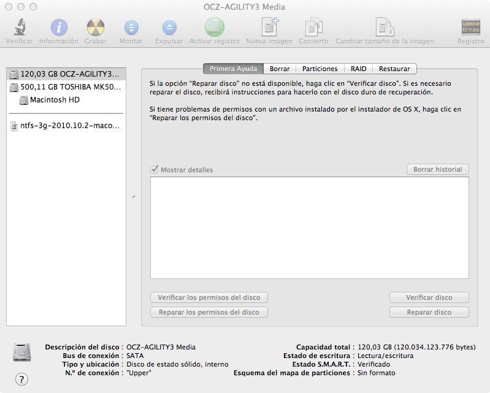Select the 500,11 GB TOSHIBA disk
The width and height of the screenshot is (490, 393).
pos(66,87)
